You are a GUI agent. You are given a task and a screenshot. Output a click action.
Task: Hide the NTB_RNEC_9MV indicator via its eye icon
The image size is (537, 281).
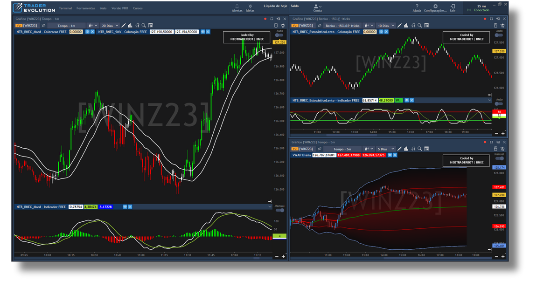[x=202, y=32]
